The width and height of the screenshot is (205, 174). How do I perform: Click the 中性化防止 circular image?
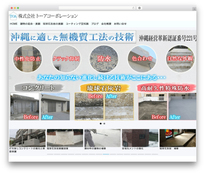point(27,59)
